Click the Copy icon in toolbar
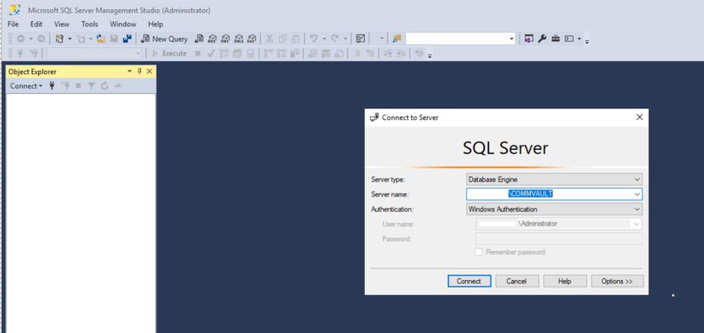Screen dimensions: 704x333 tap(282, 39)
